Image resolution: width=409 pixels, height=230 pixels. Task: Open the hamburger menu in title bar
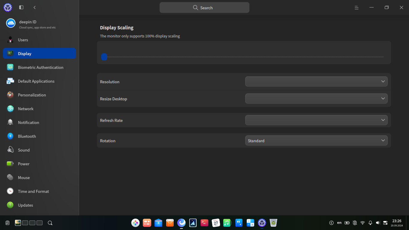coord(357,7)
